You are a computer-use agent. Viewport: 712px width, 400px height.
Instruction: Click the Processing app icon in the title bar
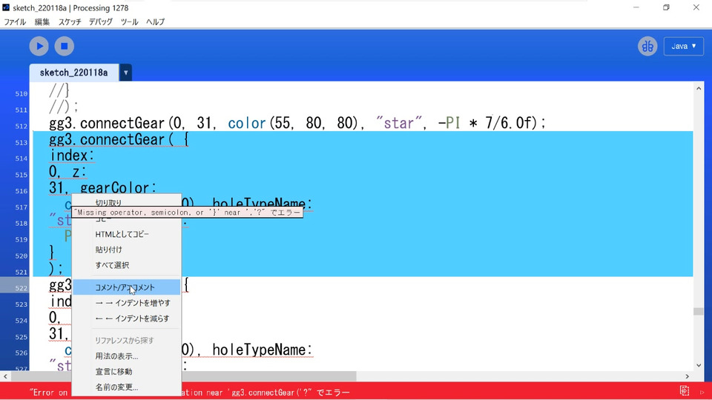pos(6,7)
